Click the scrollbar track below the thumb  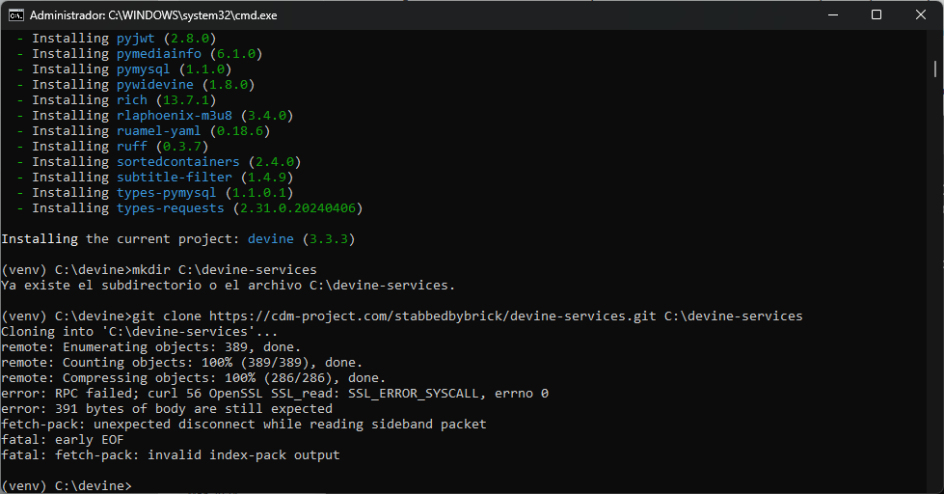click(936, 289)
